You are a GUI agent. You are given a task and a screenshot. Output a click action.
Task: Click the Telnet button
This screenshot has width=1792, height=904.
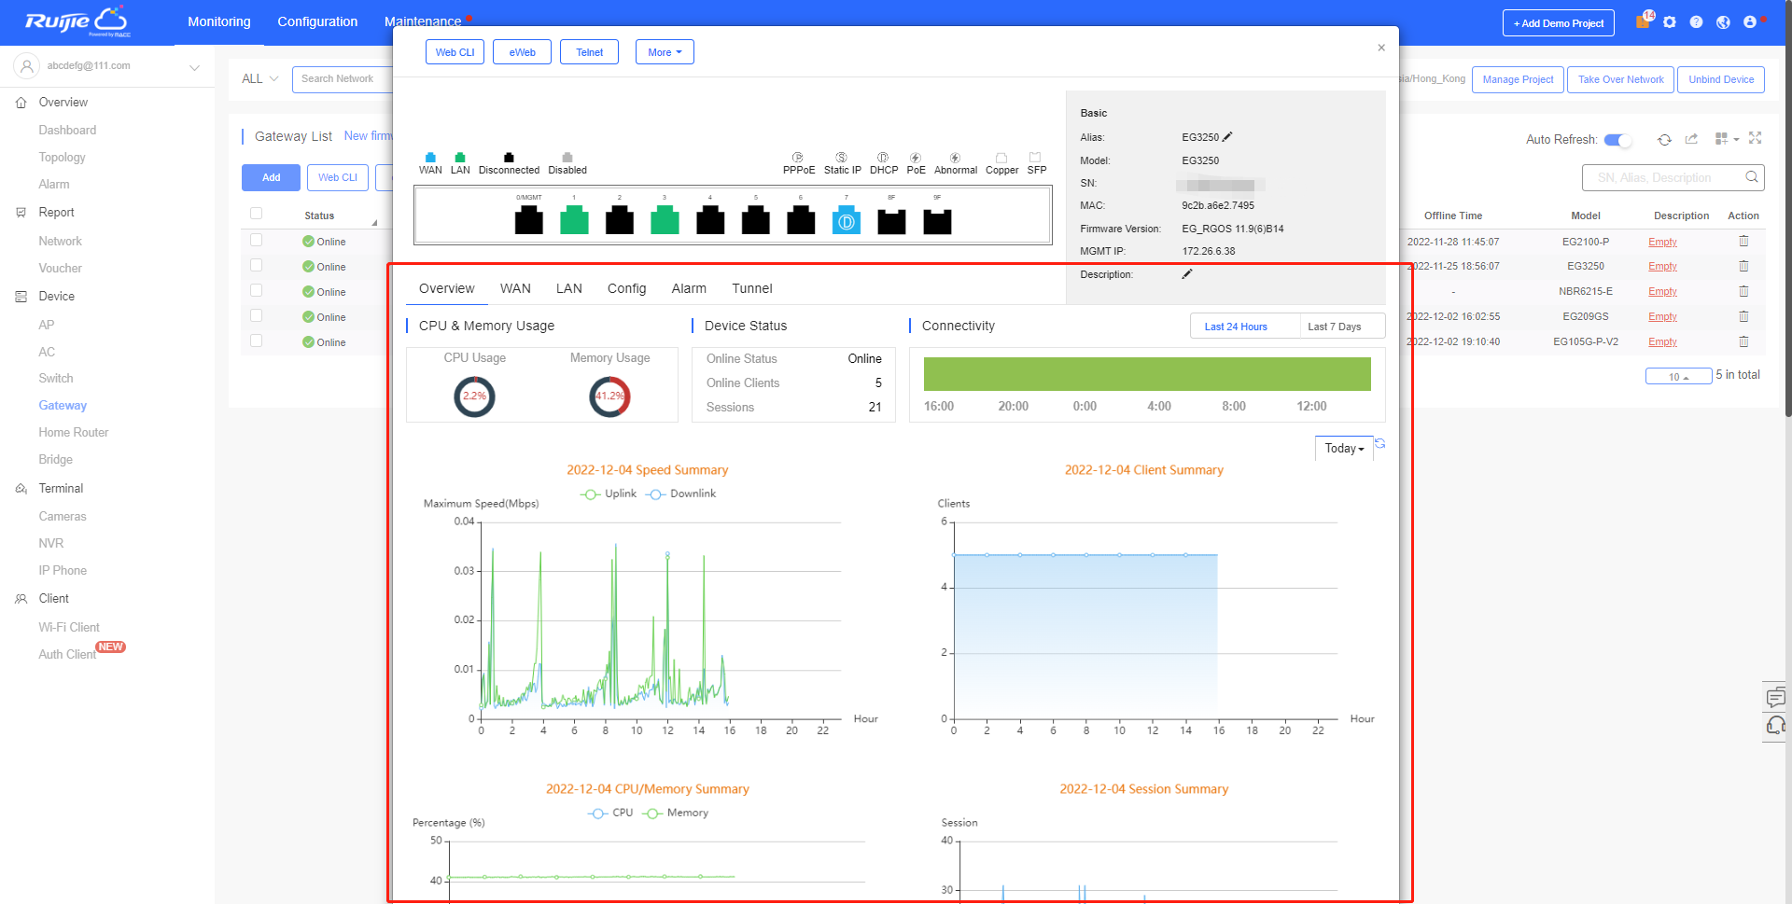pos(589,52)
